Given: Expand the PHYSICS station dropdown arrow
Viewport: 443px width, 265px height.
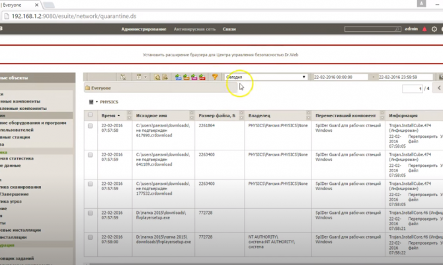Looking at the screenshot, I should 97,102.
